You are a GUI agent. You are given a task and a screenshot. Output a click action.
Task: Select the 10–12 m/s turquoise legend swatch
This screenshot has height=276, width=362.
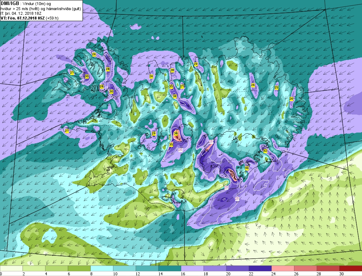(x=125, y=268)
